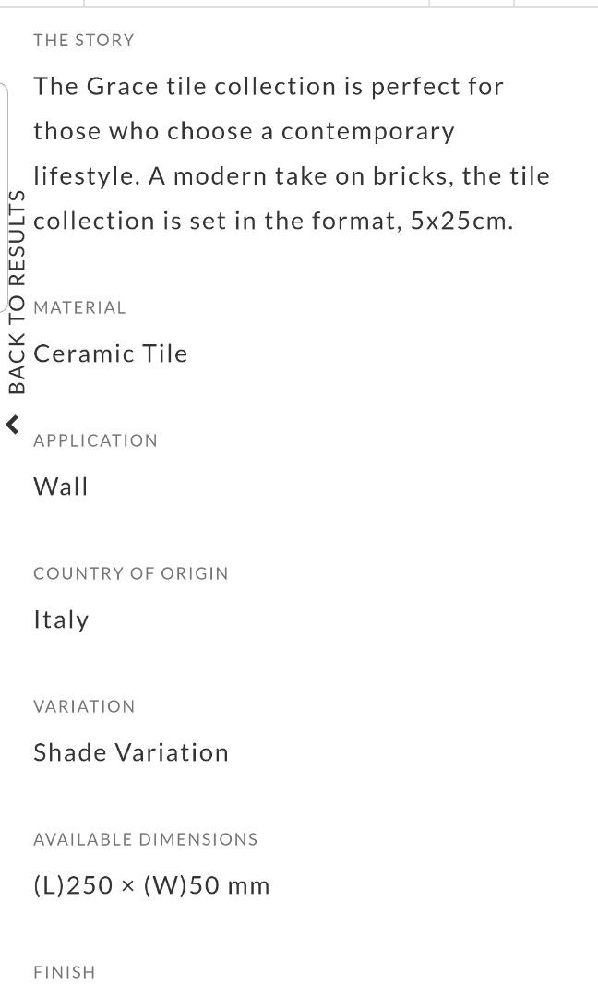The height and width of the screenshot is (997, 598).
Task: Select the dimensions text (L)250 × (W)50 mm
Action: click(x=151, y=884)
